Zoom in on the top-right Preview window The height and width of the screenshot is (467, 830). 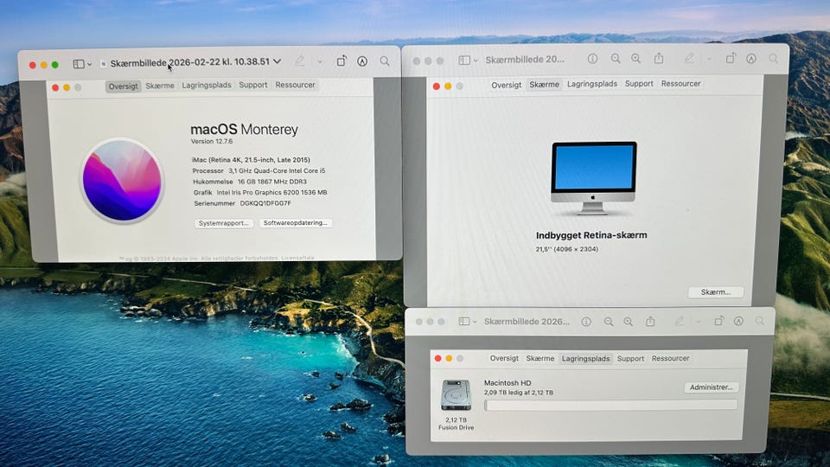coord(635,59)
